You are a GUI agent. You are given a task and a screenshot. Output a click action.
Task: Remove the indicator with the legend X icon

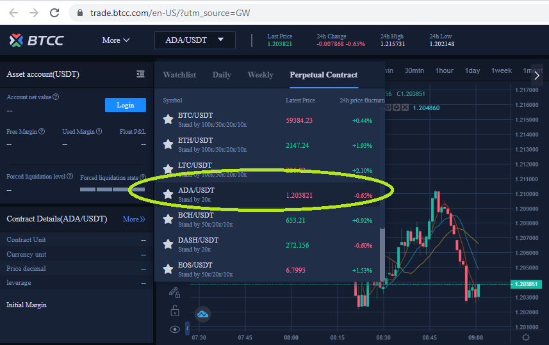tap(405, 108)
